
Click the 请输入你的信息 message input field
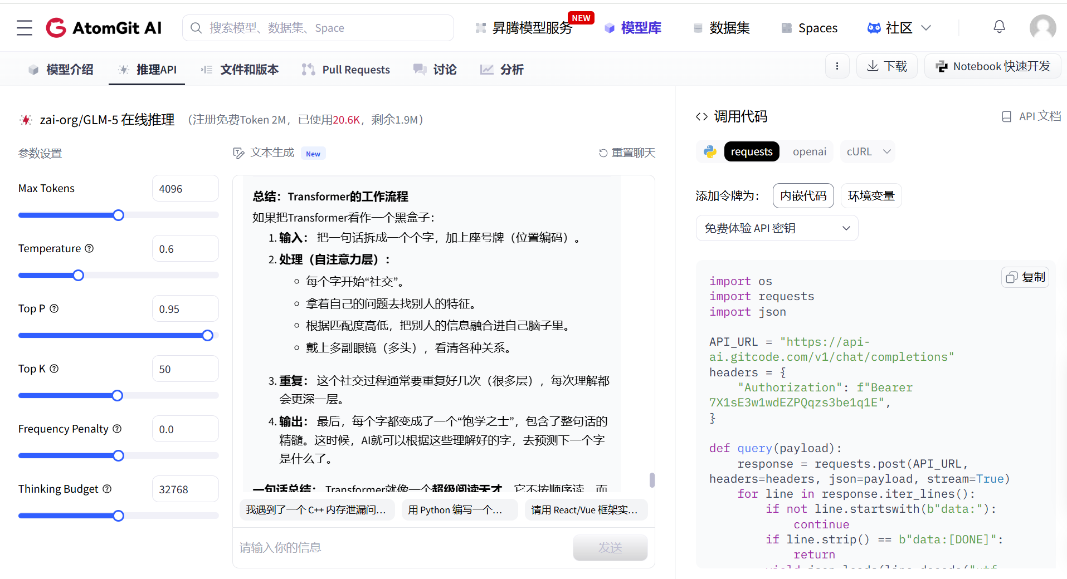(x=390, y=547)
